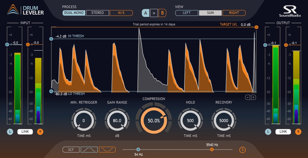This screenshot has width=308, height=158.
Task: Select the band-pass filter shape icon
Action: 89,150
